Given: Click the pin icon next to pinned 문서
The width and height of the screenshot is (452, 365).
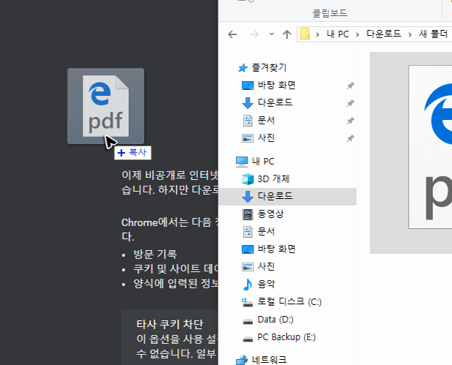Looking at the screenshot, I should coord(350,121).
